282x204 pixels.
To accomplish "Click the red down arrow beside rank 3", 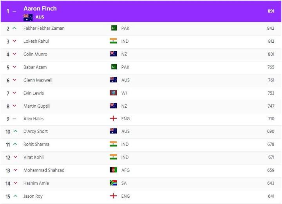I will pyautogui.click(x=14, y=41).
